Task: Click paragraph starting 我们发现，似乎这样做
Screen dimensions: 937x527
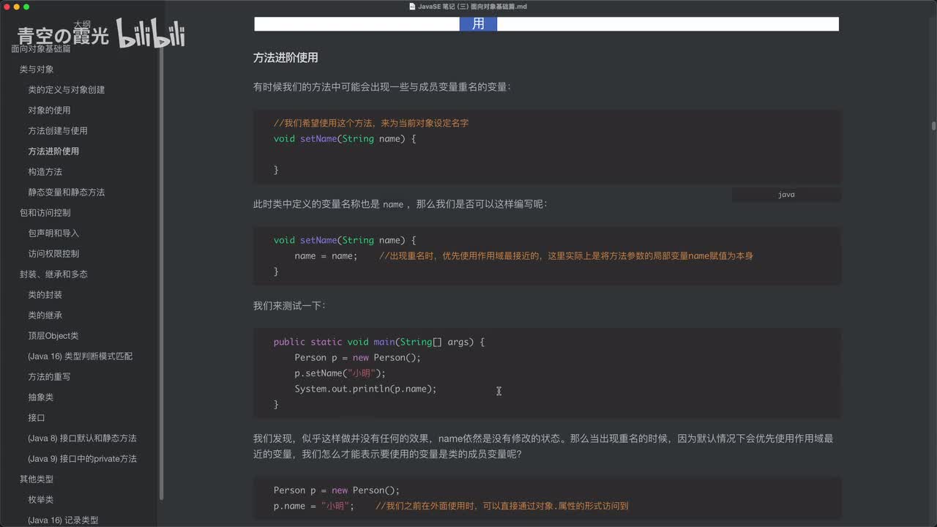Action: click(543, 446)
